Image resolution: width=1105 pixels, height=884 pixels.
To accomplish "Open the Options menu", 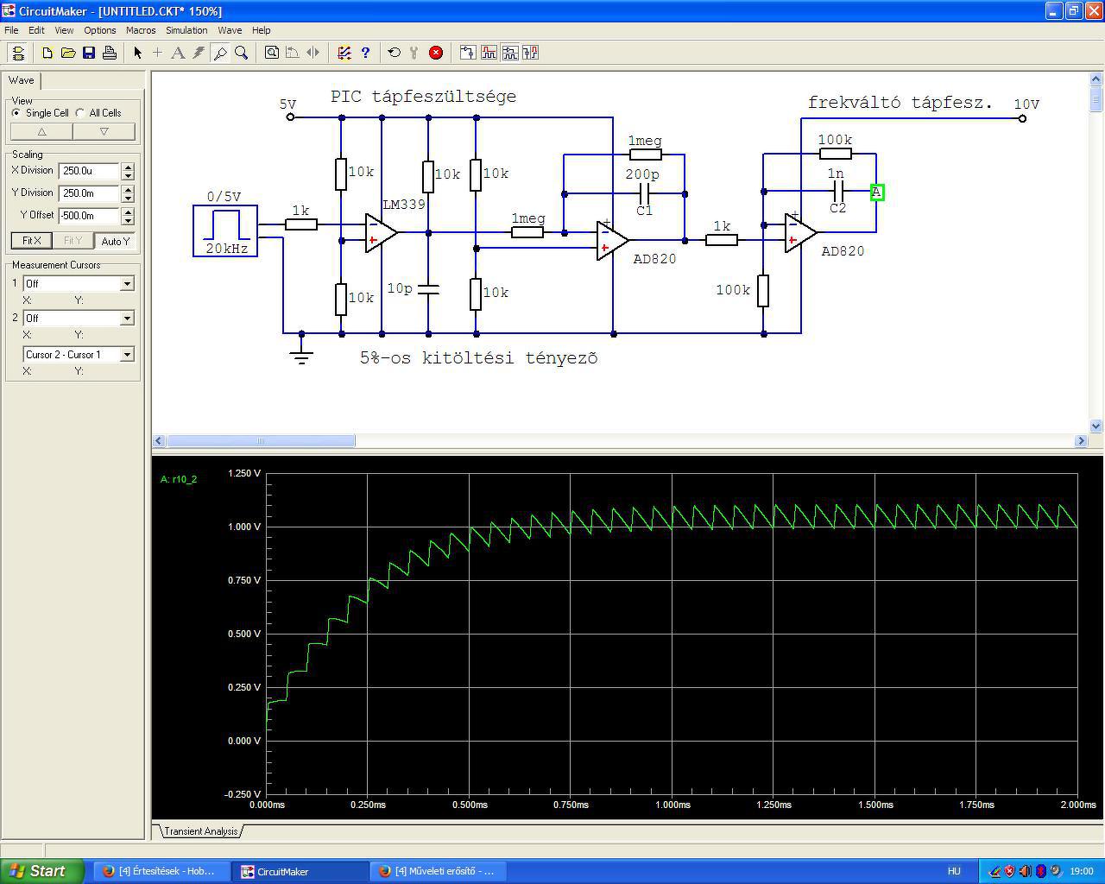I will pyautogui.click(x=100, y=30).
